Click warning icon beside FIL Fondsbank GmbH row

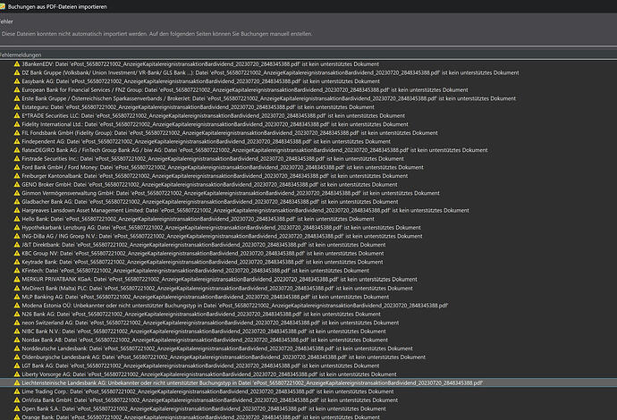tap(16, 133)
